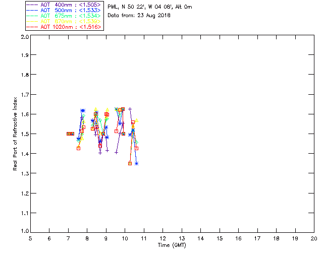
Task: Click the y-axis tick label 1.9
Action: click(25, 55)
